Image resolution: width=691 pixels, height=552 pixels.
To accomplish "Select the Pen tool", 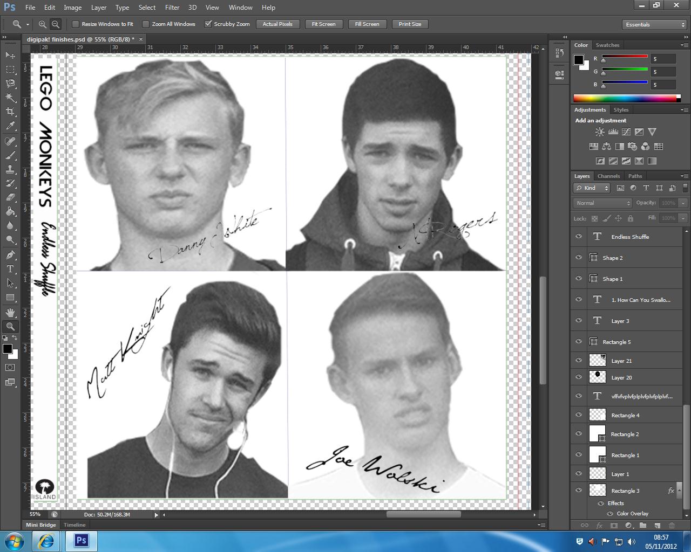I will (x=10, y=255).
